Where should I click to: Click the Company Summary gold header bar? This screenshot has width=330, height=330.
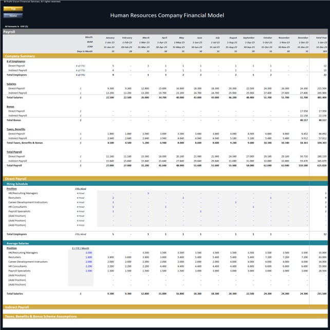point(165,56)
